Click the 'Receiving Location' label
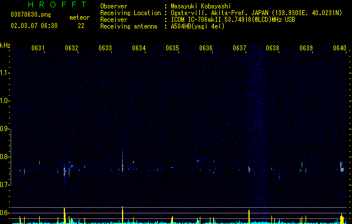 click(130, 13)
